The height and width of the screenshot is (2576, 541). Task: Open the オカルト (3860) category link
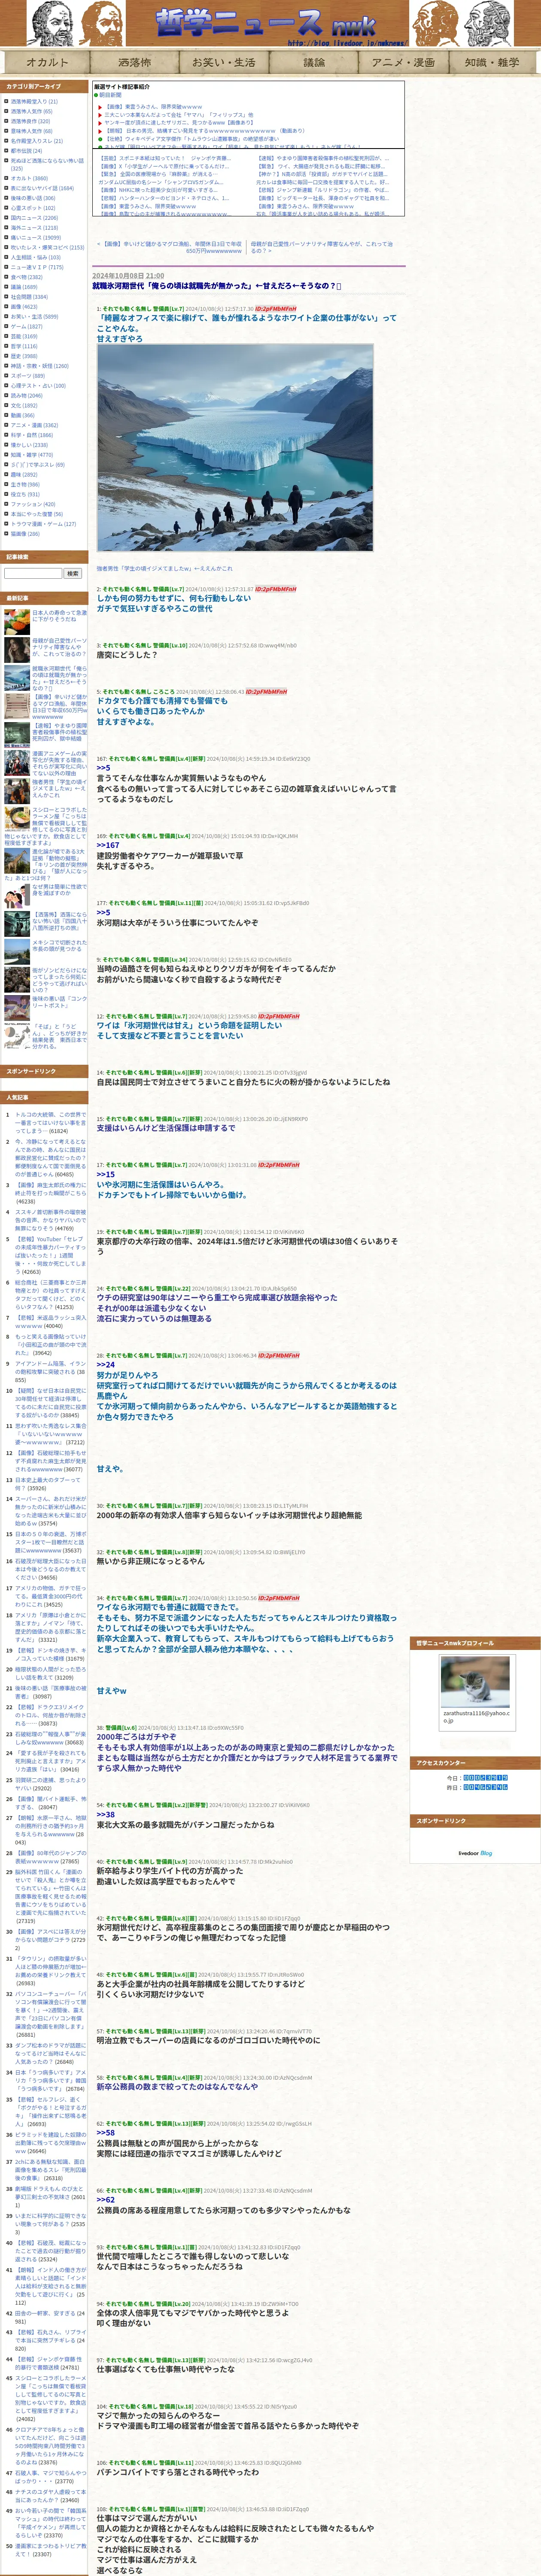tap(29, 178)
